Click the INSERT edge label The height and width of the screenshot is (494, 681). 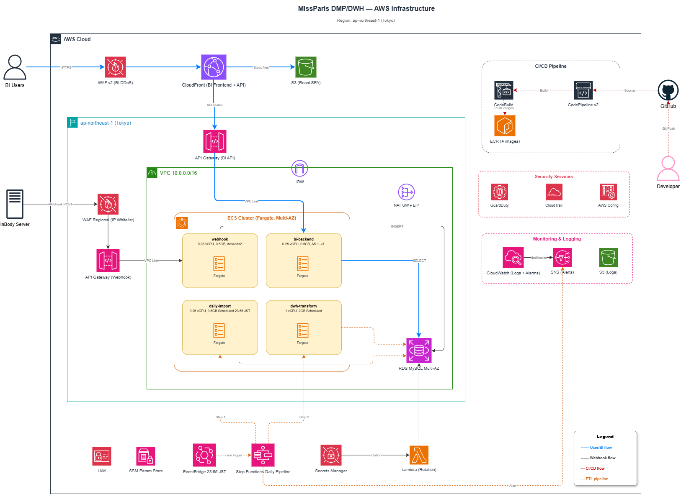click(x=397, y=226)
